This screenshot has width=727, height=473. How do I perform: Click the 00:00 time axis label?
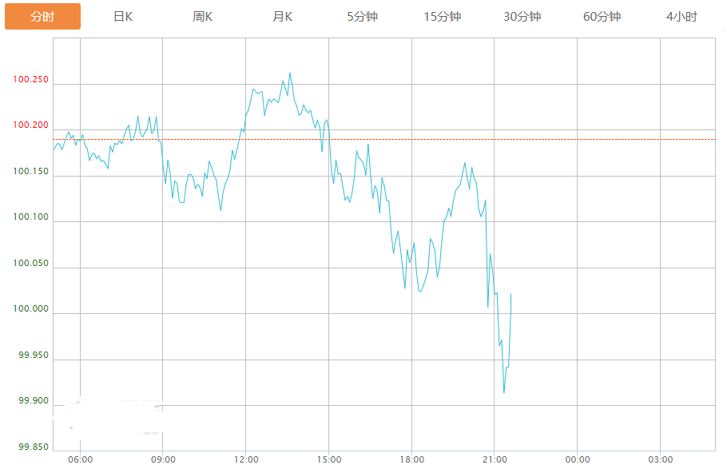(578, 459)
